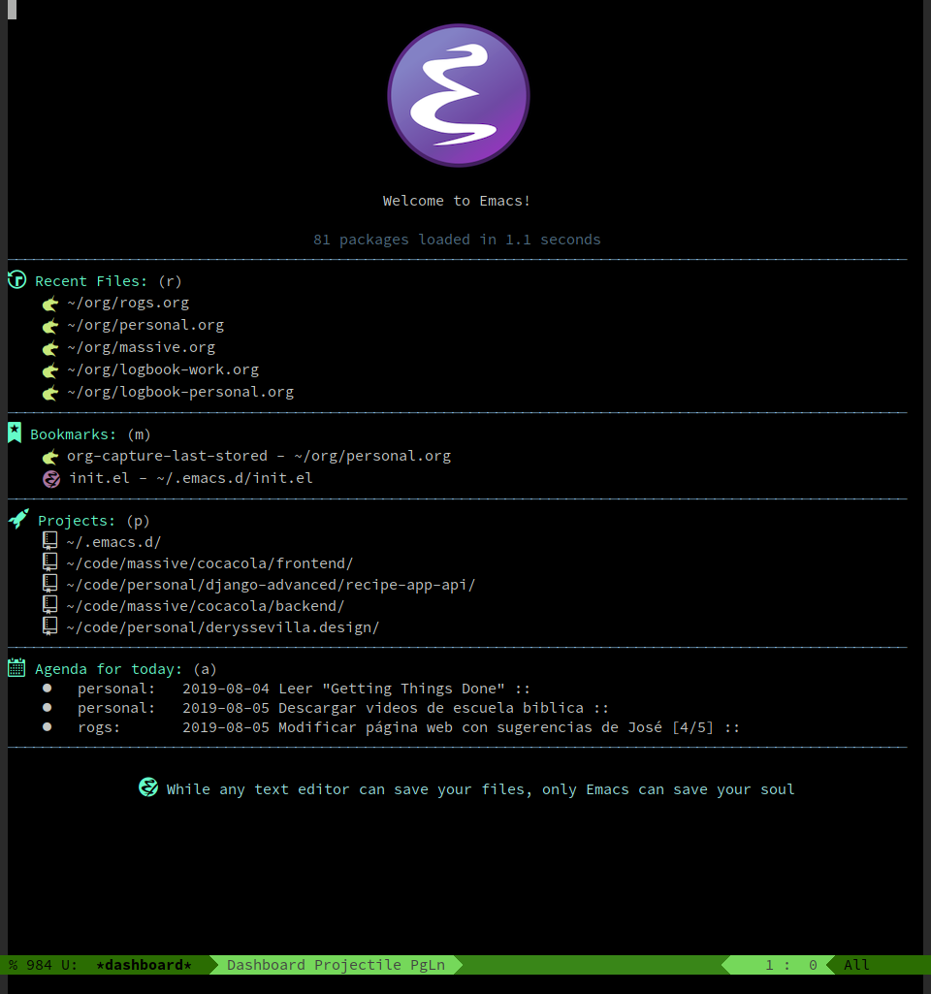This screenshot has height=994, width=931.
Task: Click the unicorn icon beside ~/org/massive.org
Action: pos(50,349)
